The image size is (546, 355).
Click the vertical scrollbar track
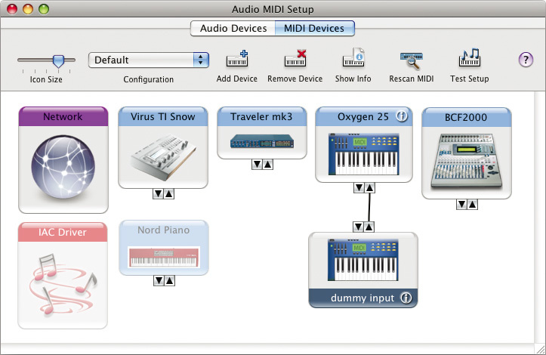point(539,218)
